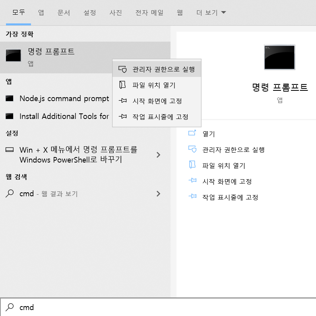316x316 pixels.
Task: Switch to the 문서 filter tab
Action: pos(64,13)
